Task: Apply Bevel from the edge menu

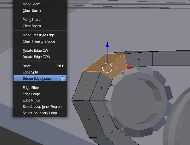Action: click(40, 66)
